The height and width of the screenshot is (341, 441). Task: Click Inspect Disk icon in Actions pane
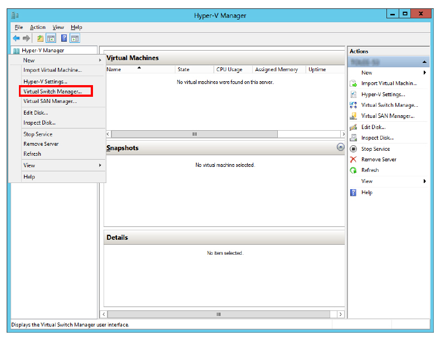click(353, 138)
